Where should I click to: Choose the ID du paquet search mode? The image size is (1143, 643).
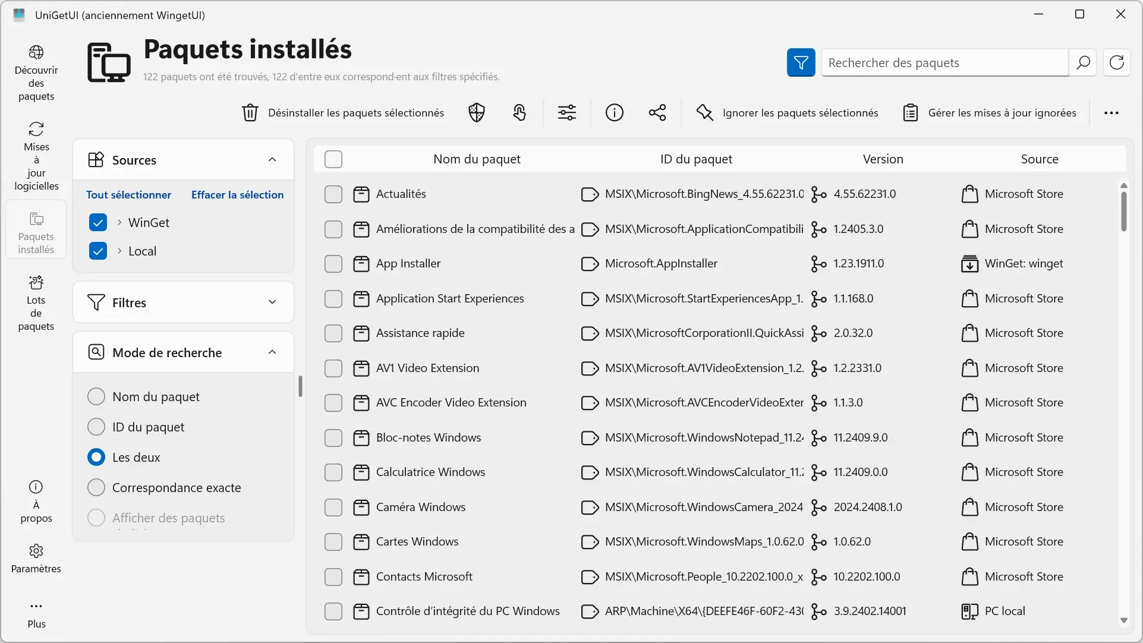click(x=96, y=427)
